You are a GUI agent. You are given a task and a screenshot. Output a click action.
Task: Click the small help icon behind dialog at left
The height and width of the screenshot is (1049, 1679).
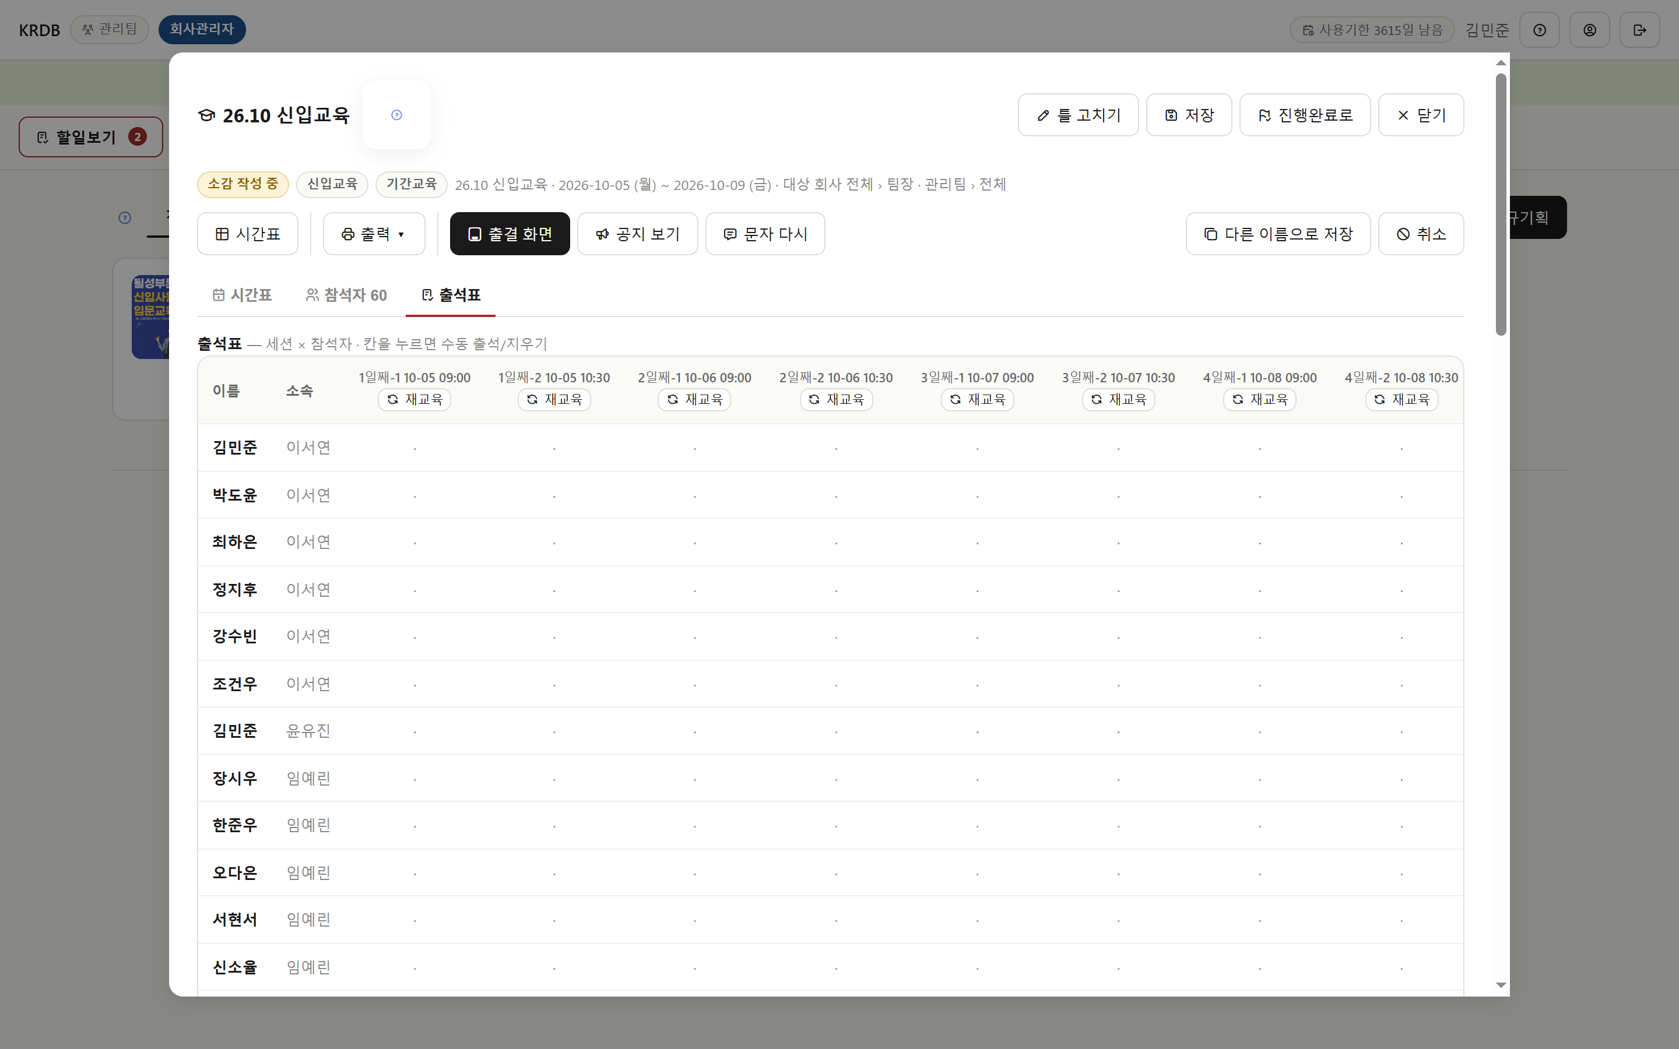pos(125,218)
